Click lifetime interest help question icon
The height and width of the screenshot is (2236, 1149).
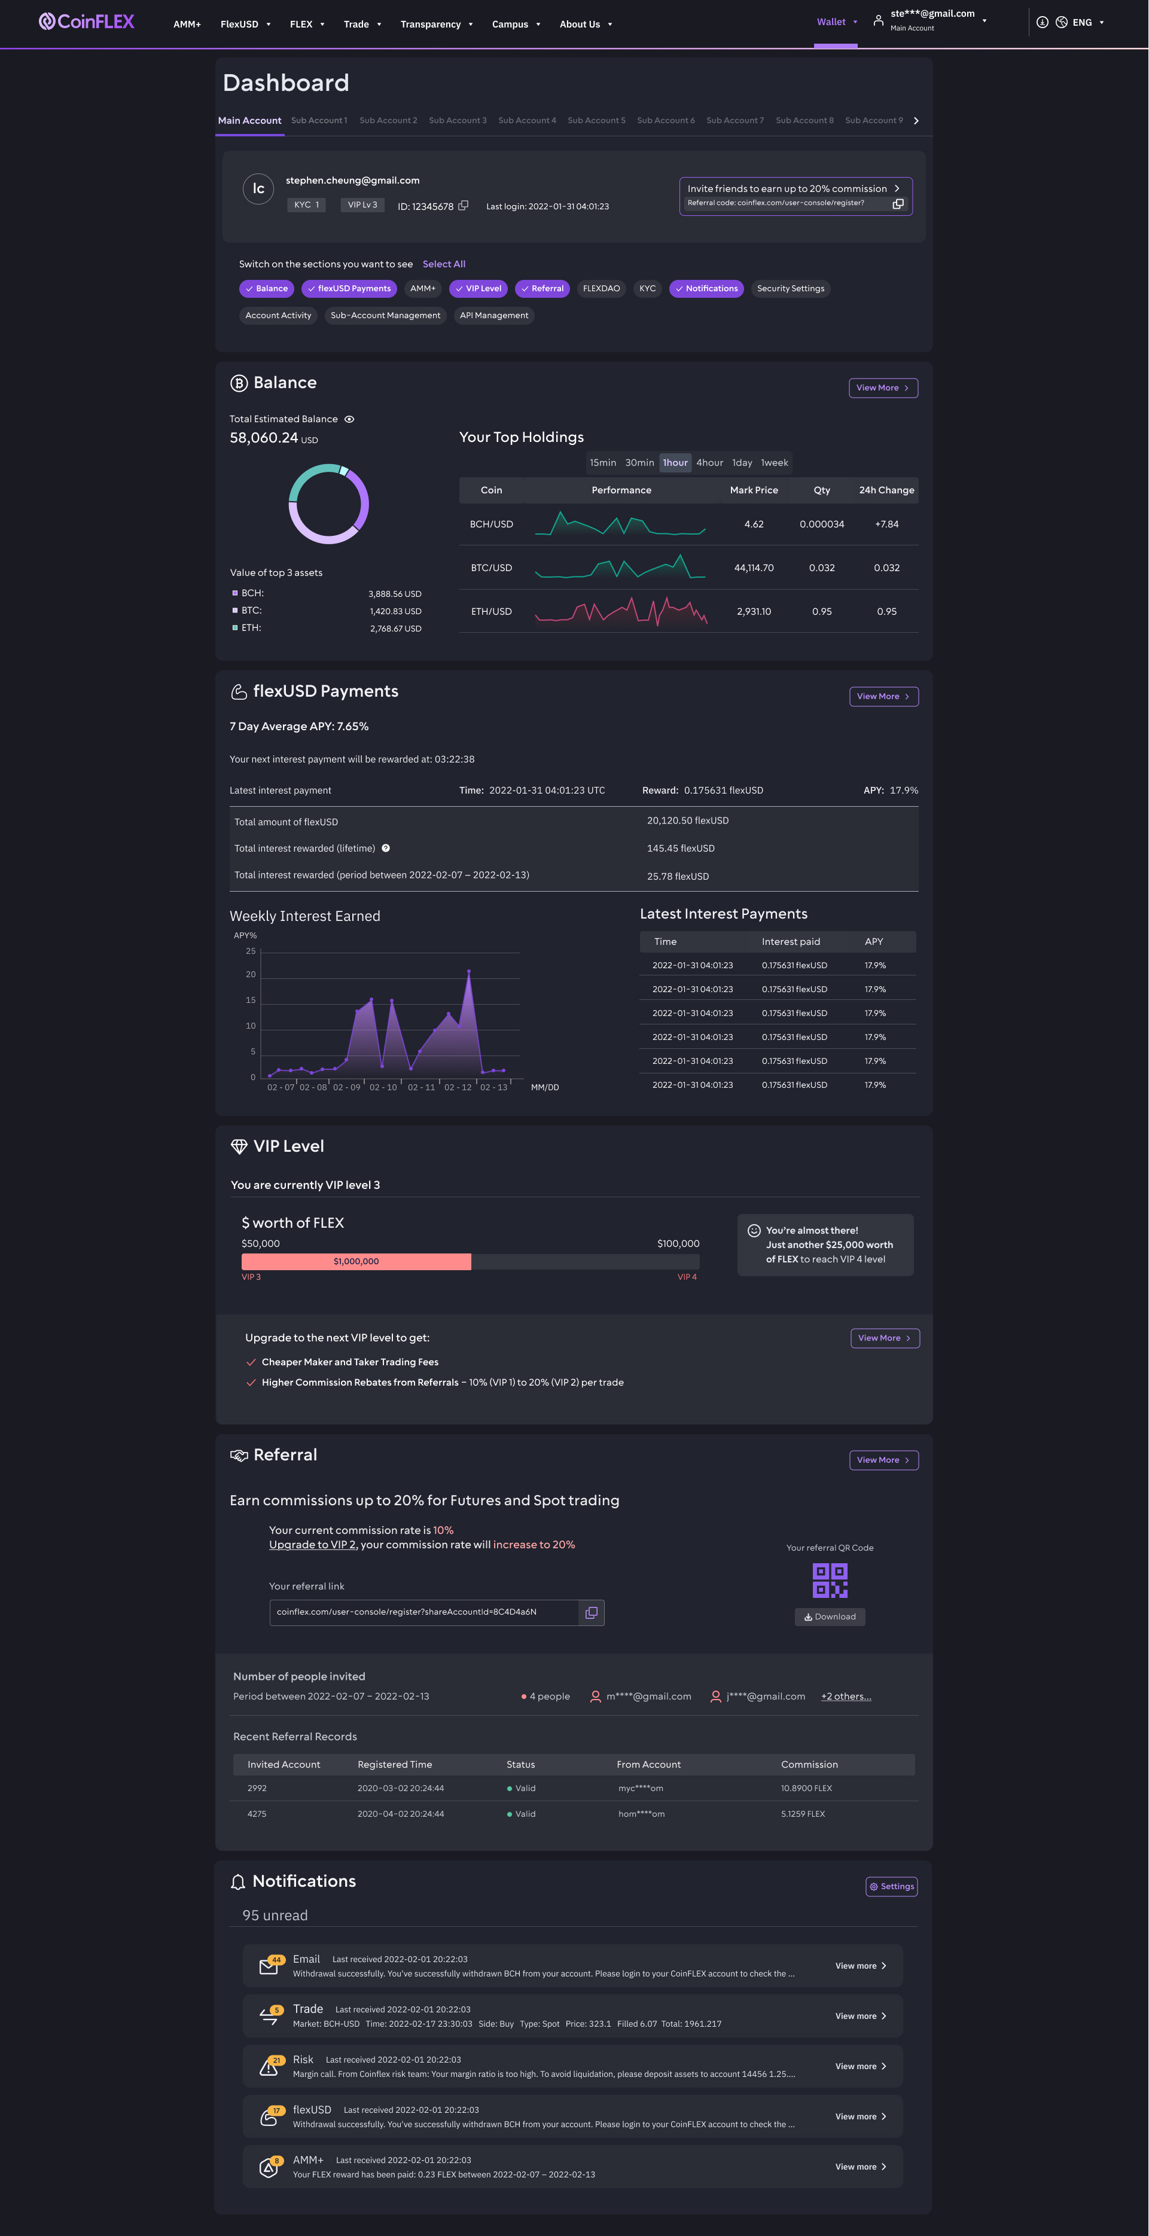(x=386, y=848)
